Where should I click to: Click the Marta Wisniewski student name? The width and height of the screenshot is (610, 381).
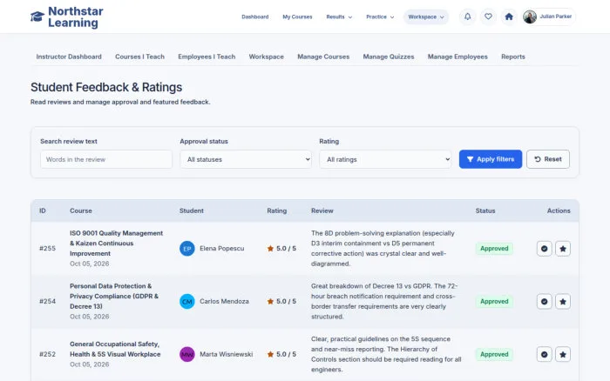(226, 354)
